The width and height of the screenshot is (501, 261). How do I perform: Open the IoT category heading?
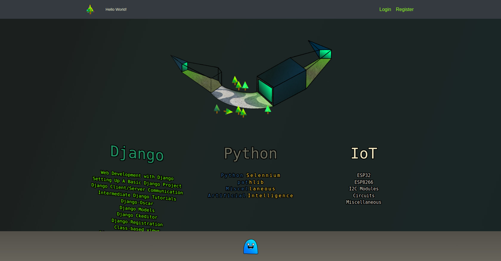tap(364, 153)
